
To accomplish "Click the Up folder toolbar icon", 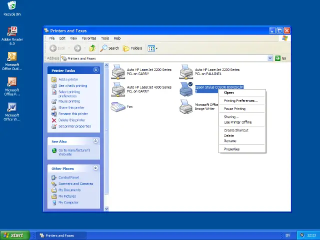I will tap(92, 48).
